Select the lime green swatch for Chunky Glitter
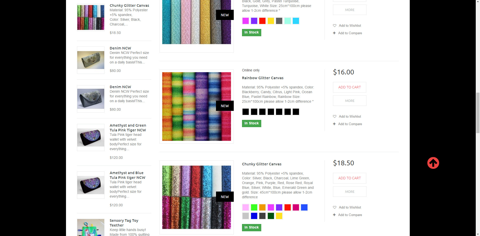This screenshot has width=480, height=236. (x=254, y=207)
